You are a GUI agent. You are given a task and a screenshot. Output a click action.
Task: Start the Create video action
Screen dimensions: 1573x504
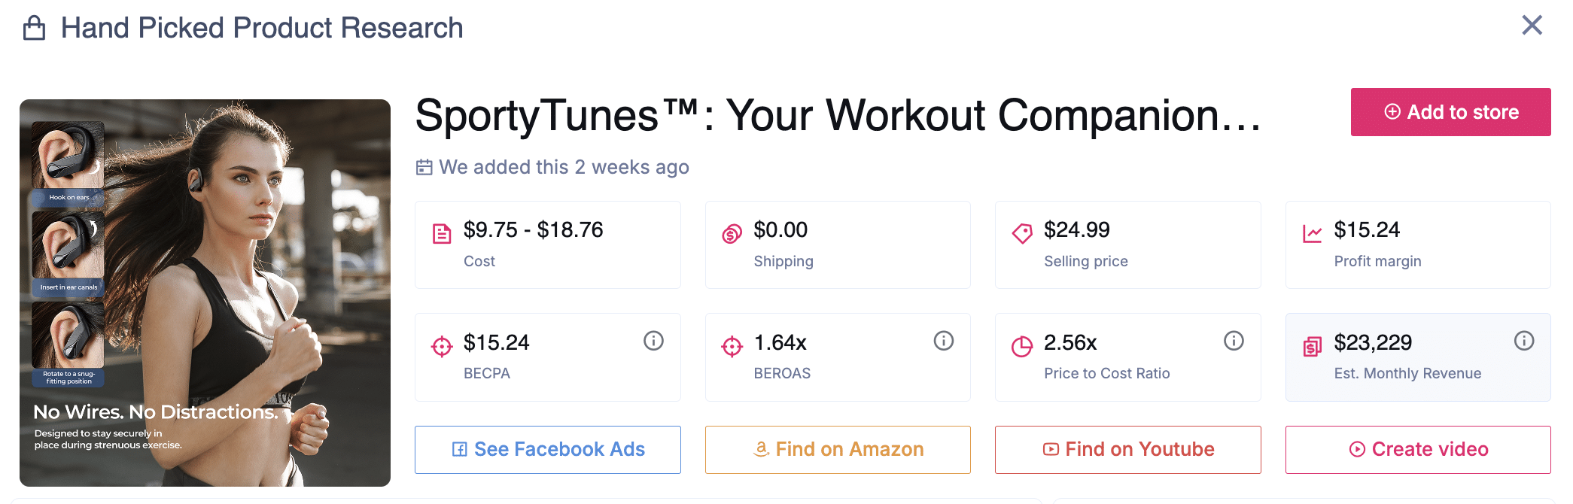click(1418, 450)
